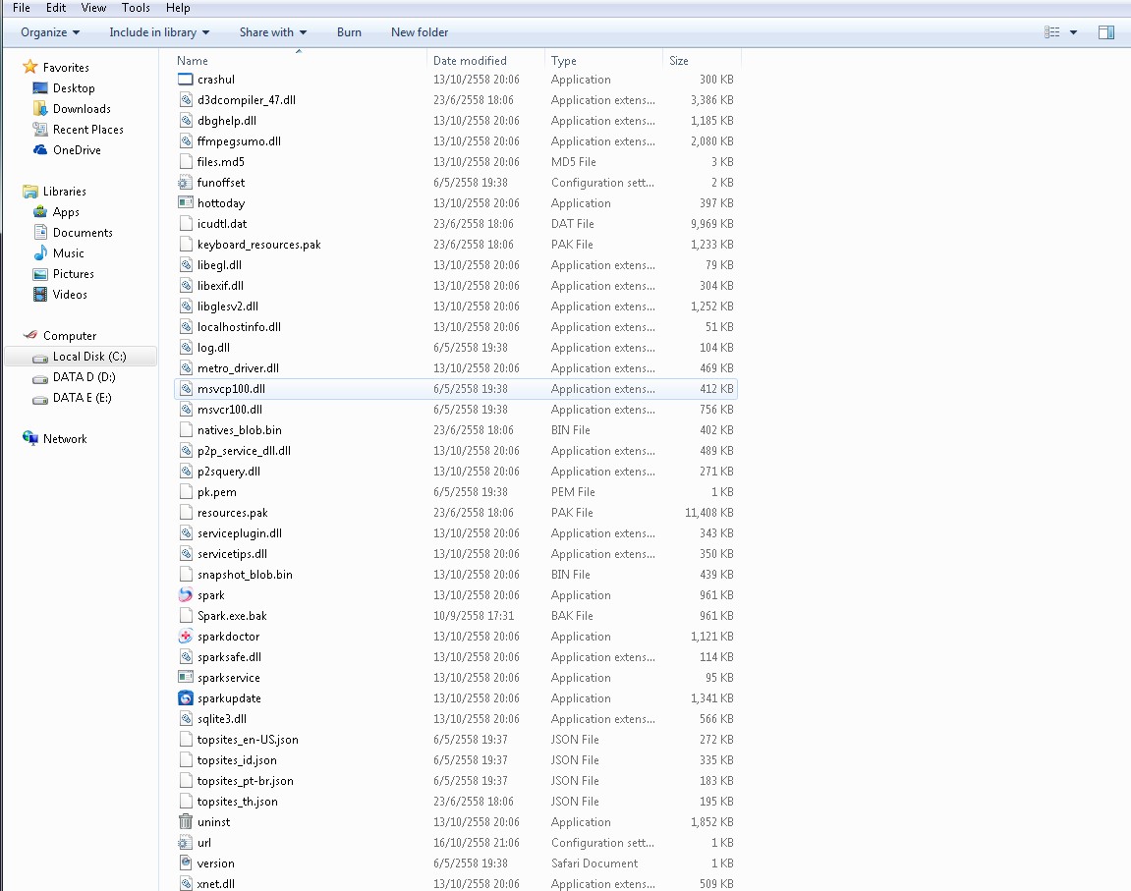Click the uninst trash can icon
Image resolution: width=1131 pixels, height=891 pixels.
(186, 822)
